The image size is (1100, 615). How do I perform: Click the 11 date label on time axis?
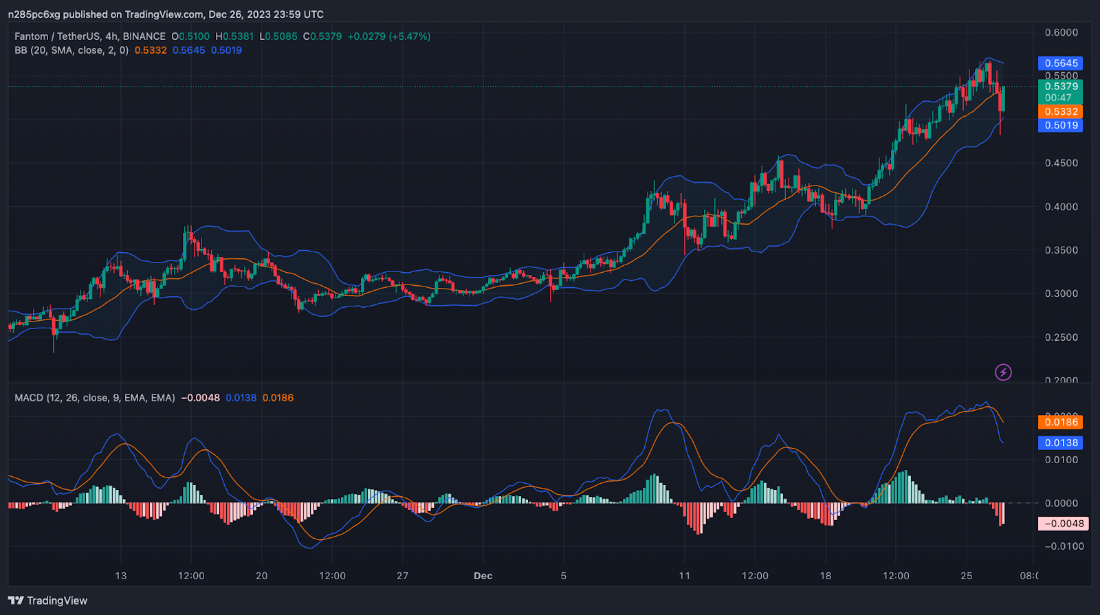tap(684, 576)
